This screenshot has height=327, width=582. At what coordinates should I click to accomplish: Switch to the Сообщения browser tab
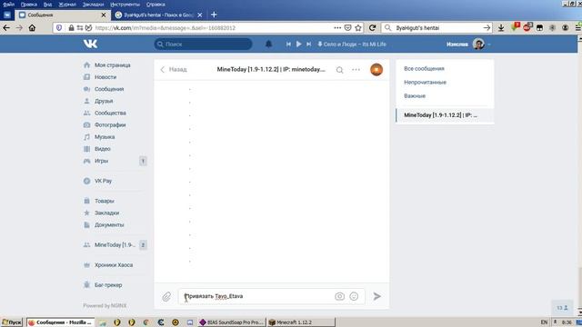63,15
